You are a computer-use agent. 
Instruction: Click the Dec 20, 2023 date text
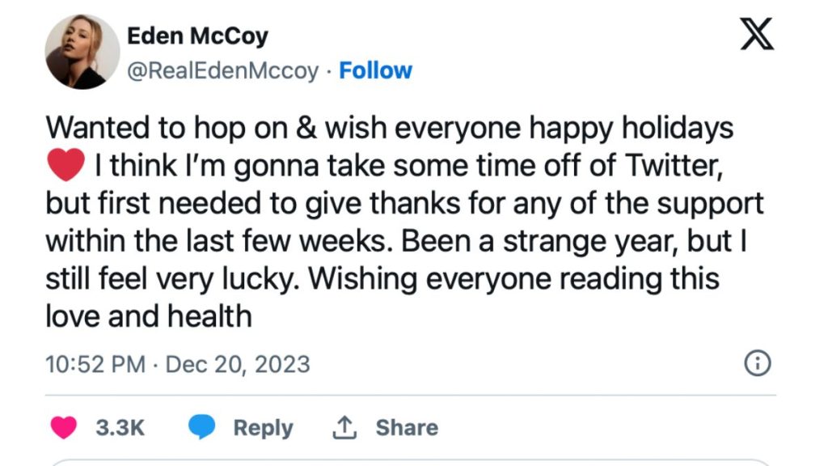tap(238, 364)
